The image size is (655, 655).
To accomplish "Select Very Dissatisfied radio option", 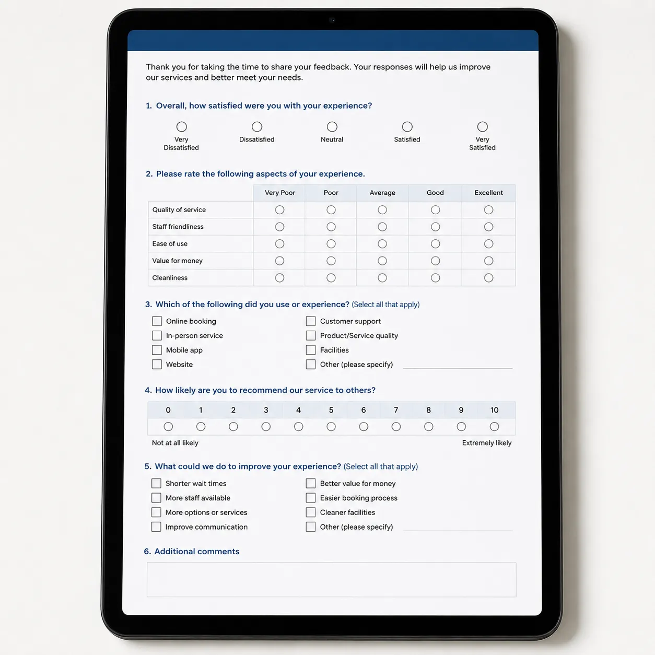I will point(182,127).
